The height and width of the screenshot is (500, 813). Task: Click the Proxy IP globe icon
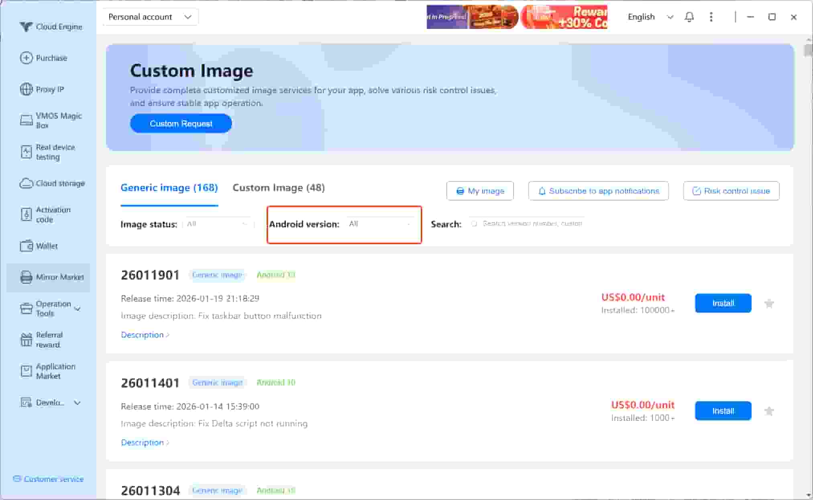click(26, 89)
